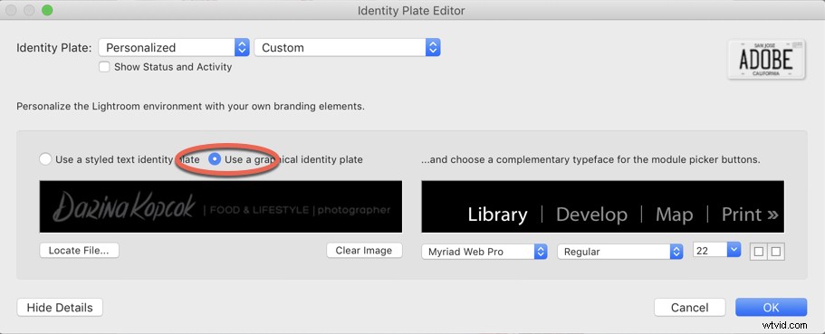Open the Custom preset dropdown
Viewport: 825px width, 334px height.
(x=347, y=47)
